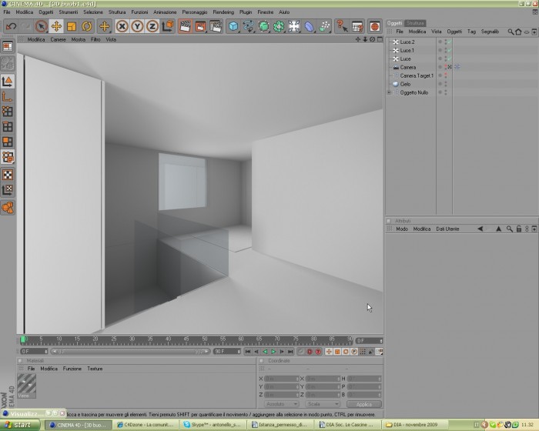
Task: Open the Render Settings icon
Action: tap(216, 26)
